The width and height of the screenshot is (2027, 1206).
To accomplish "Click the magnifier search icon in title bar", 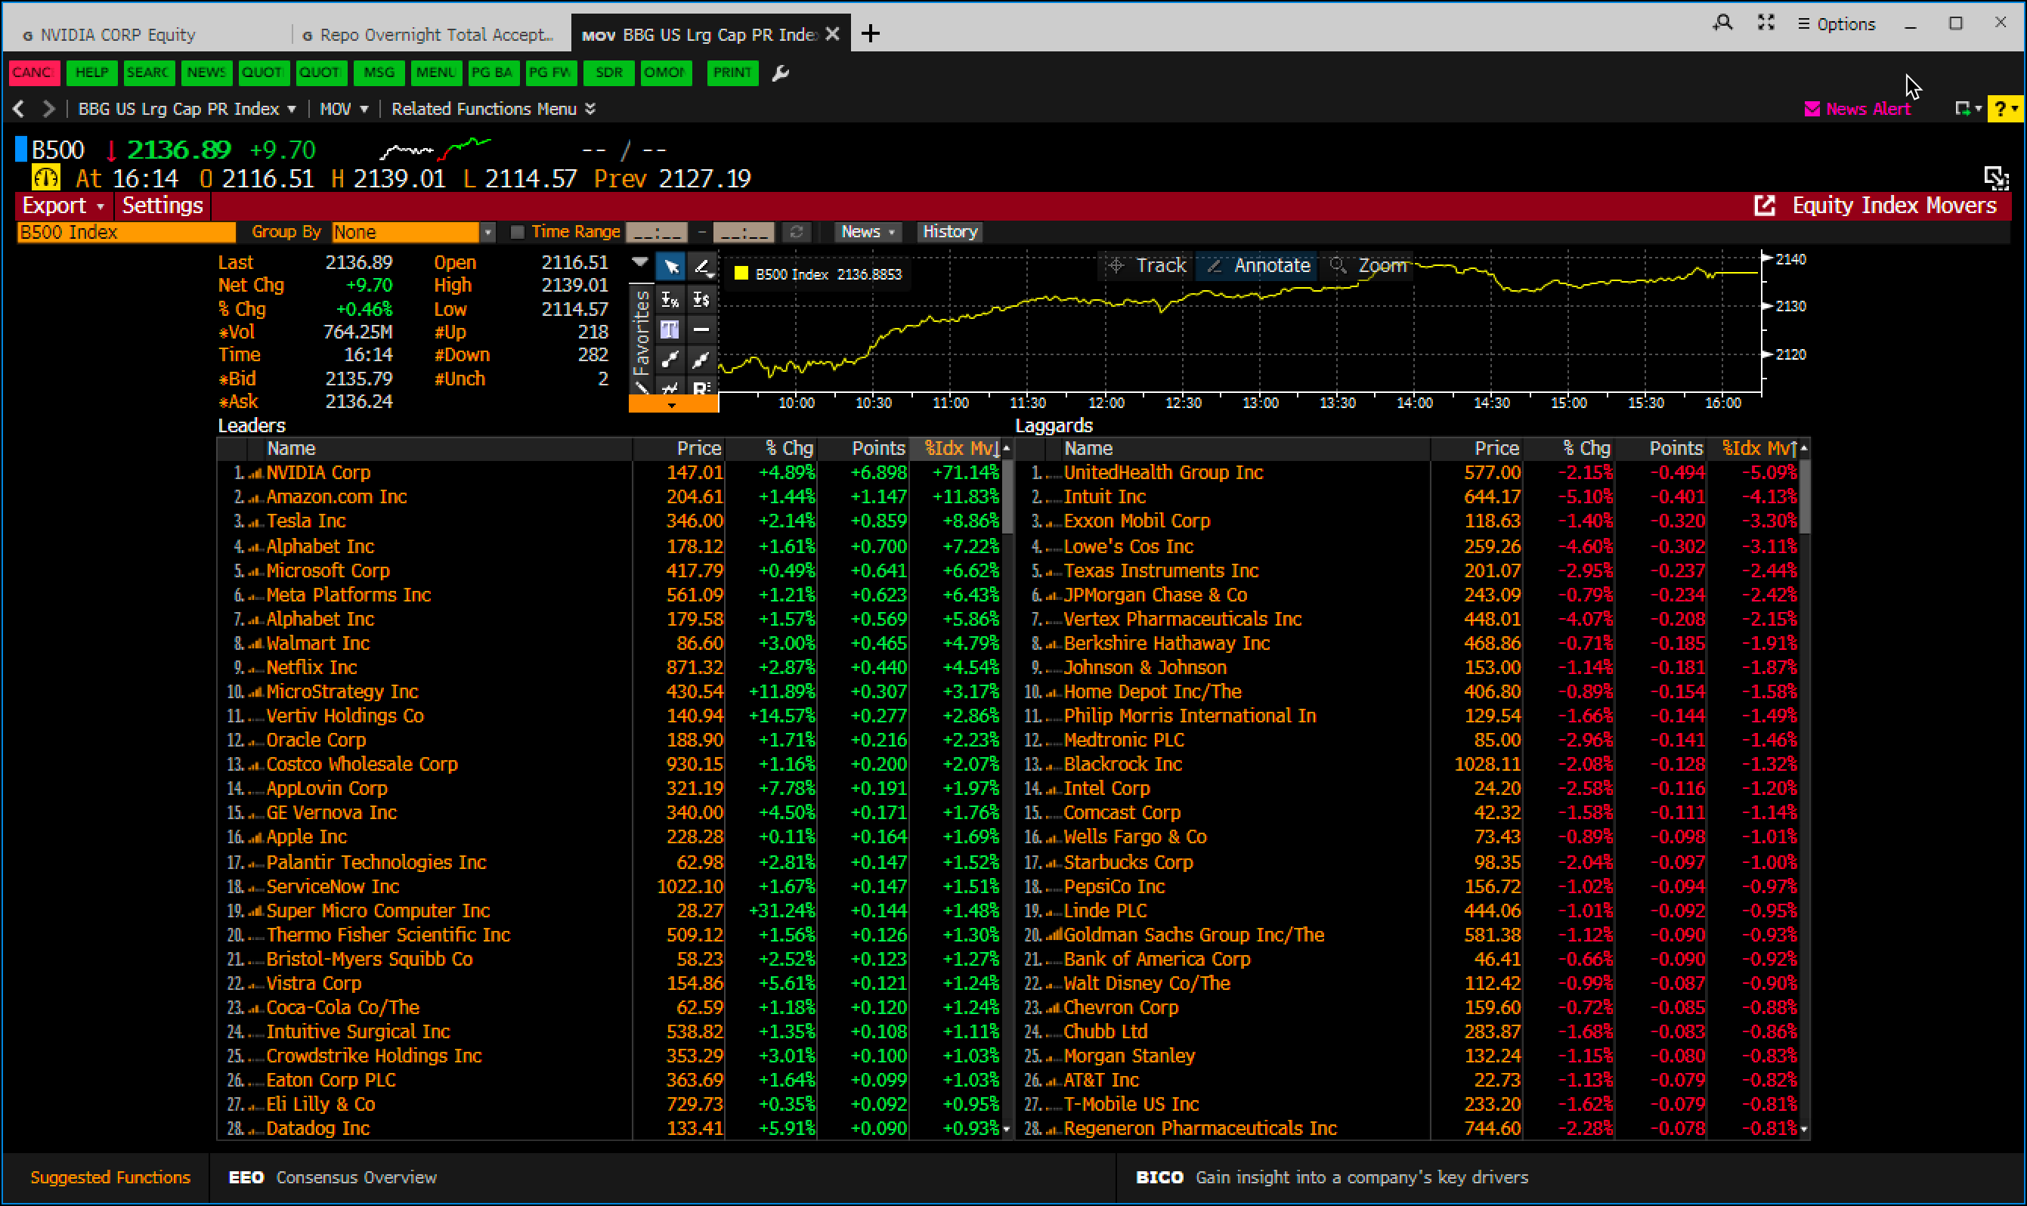I will tap(1722, 23).
